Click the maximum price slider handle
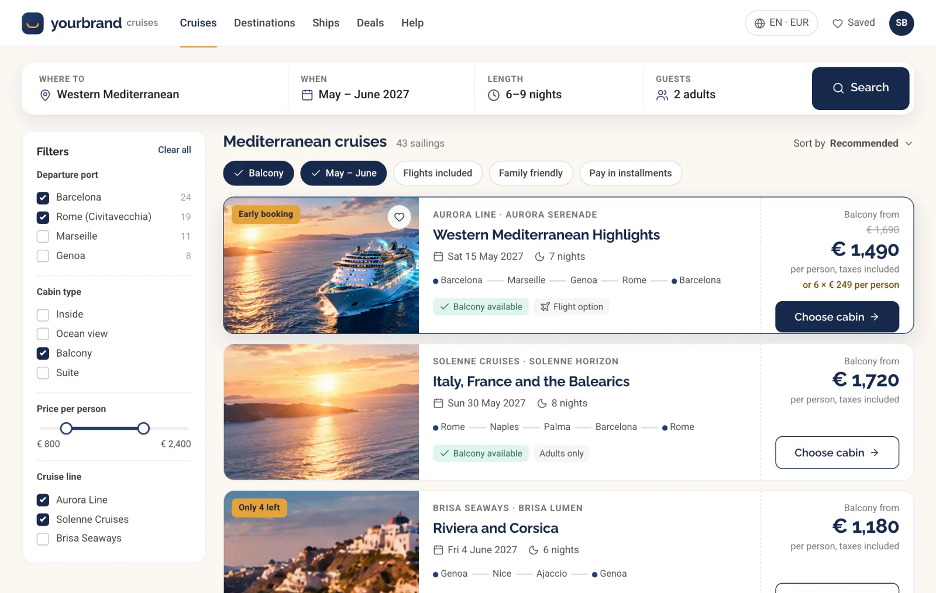This screenshot has width=936, height=593. 143,429
